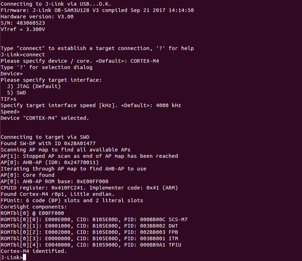Click the 'connect' command text

click(34, 55)
